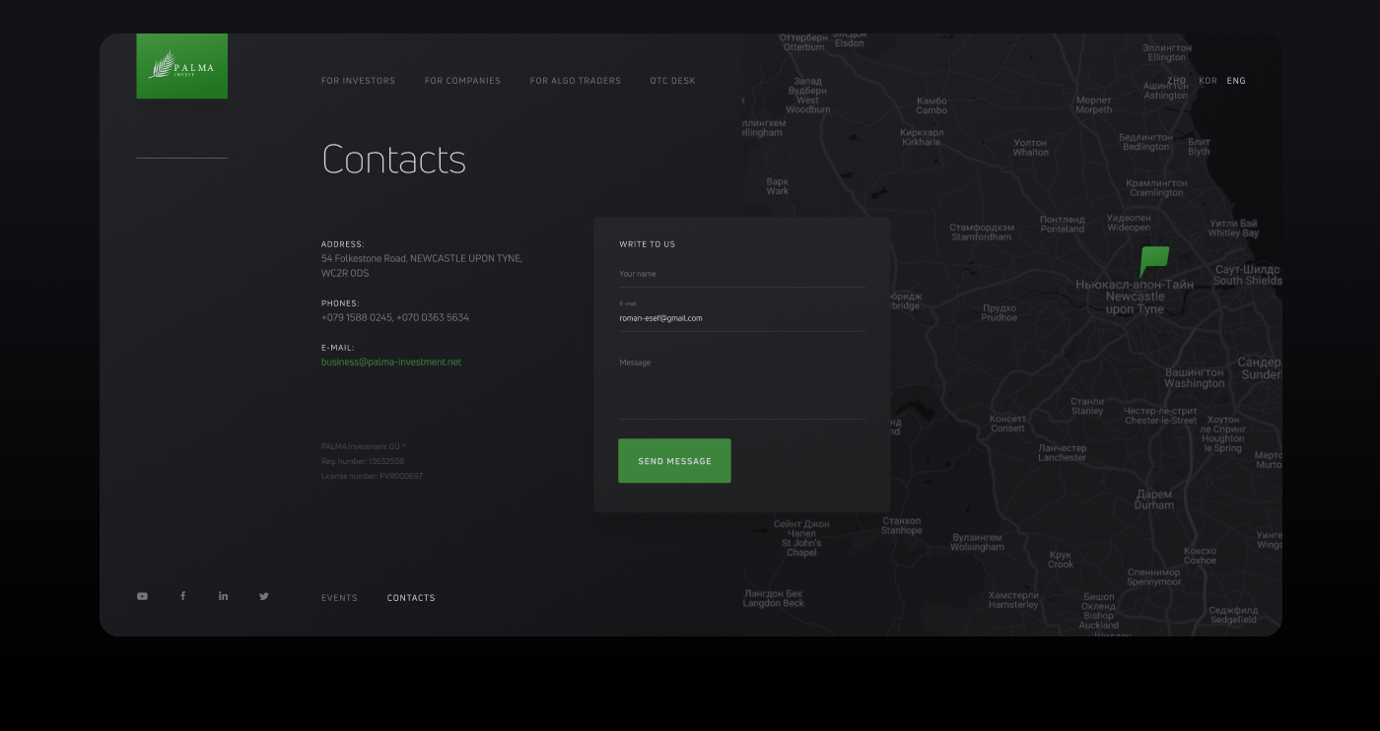This screenshot has width=1380, height=731.
Task: Click Sedgefield label on the map
Action: click(1233, 615)
